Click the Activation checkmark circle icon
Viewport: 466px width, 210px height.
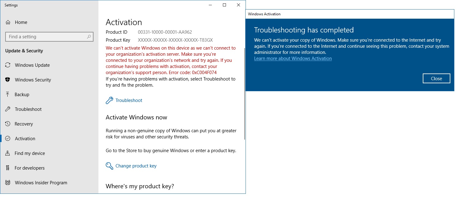click(x=8, y=138)
